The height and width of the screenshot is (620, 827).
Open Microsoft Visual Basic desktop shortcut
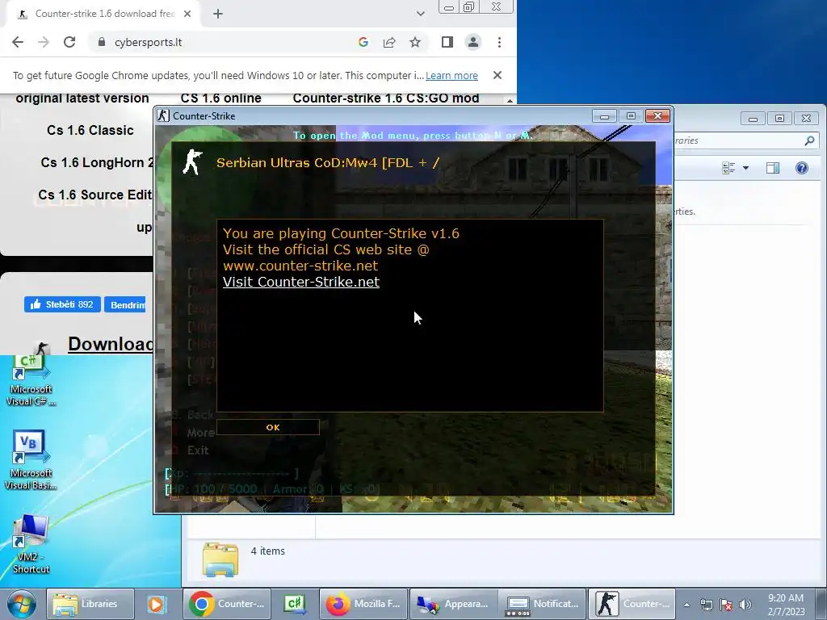[31, 460]
